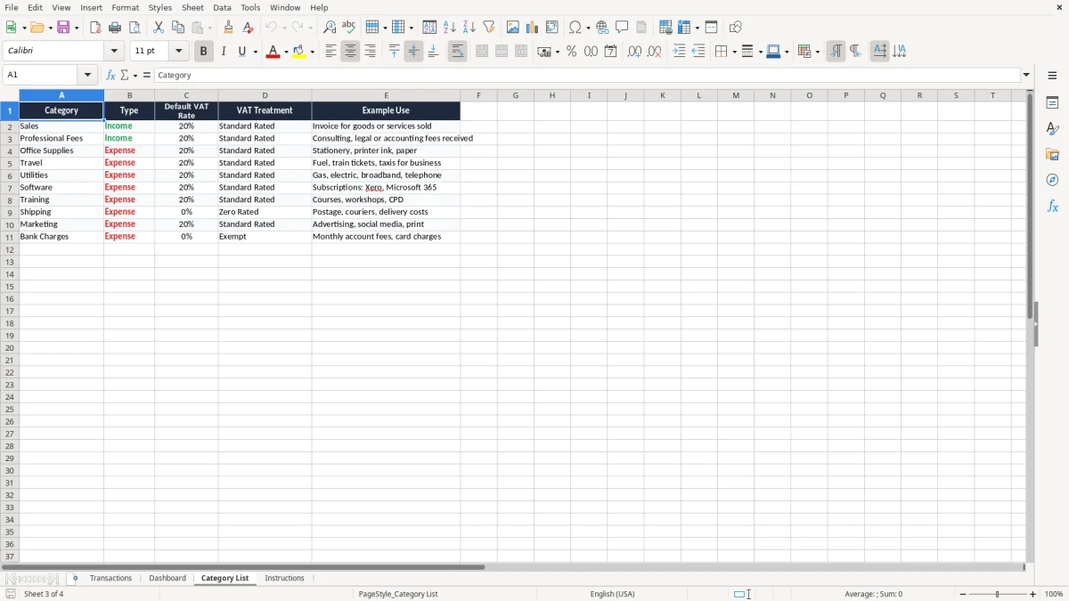Open the Calibri font name dropdown
Viewport: 1069px width, 601px height.
pyautogui.click(x=114, y=52)
